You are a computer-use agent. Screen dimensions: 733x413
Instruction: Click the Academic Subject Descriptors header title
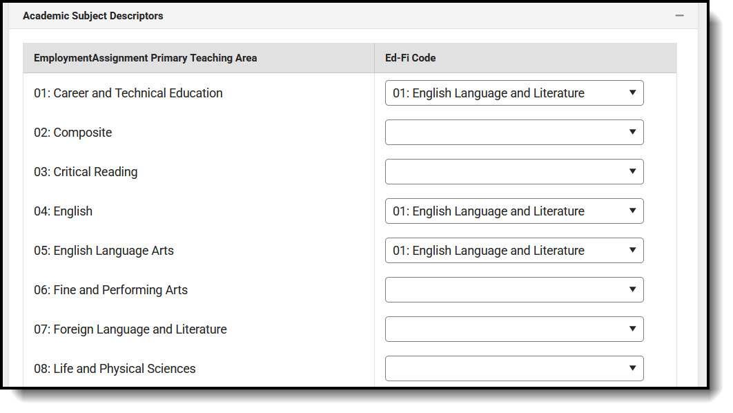point(93,16)
